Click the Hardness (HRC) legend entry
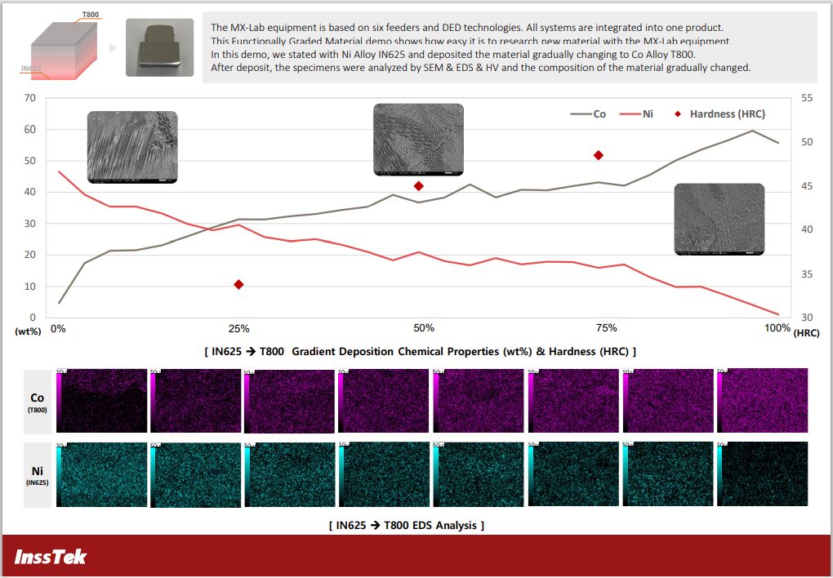 tap(719, 113)
